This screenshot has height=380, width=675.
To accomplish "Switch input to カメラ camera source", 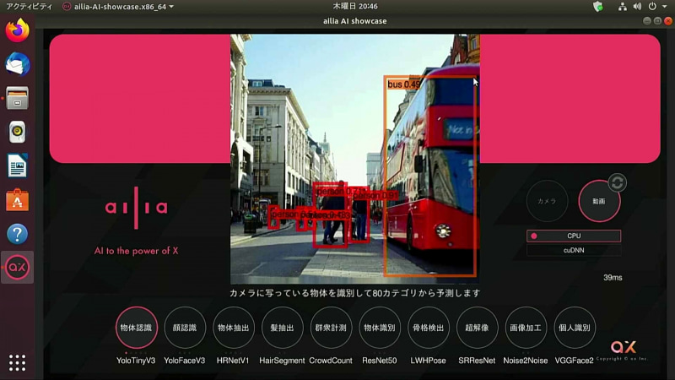I will click(547, 201).
